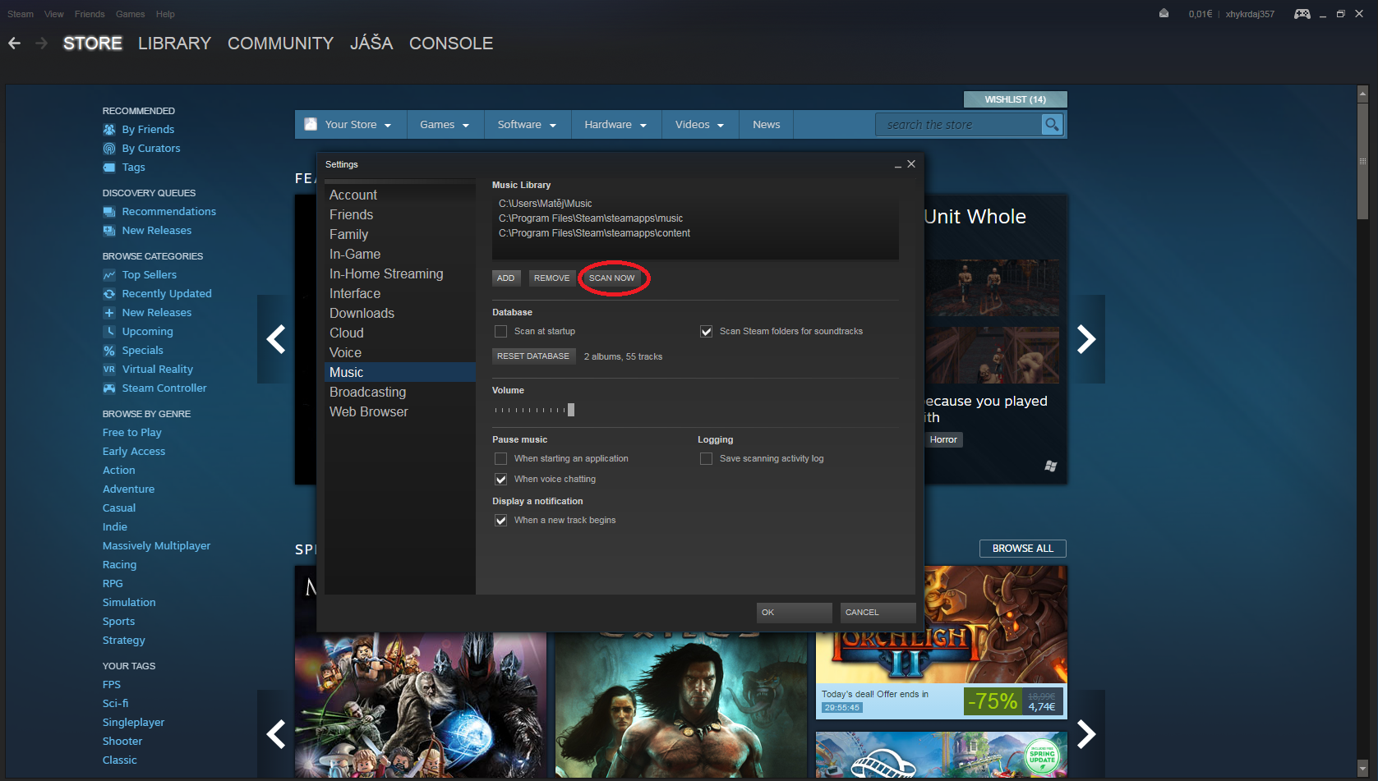Click the Top Sellers chart icon
Screen dimensions: 1378x781
point(109,275)
